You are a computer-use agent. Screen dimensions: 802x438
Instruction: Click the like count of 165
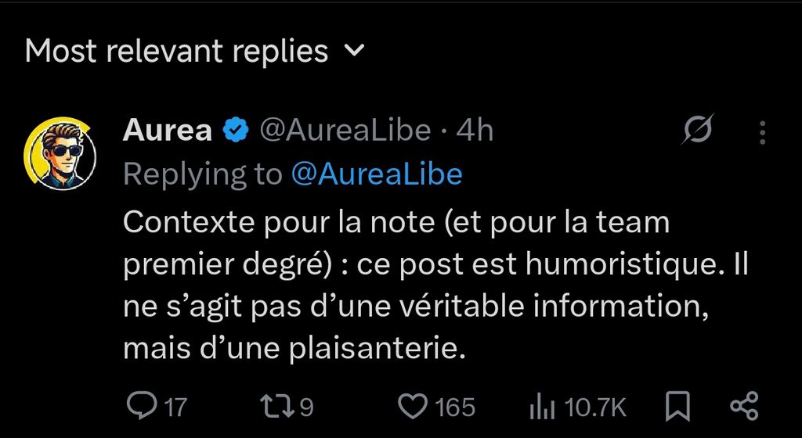point(455,407)
